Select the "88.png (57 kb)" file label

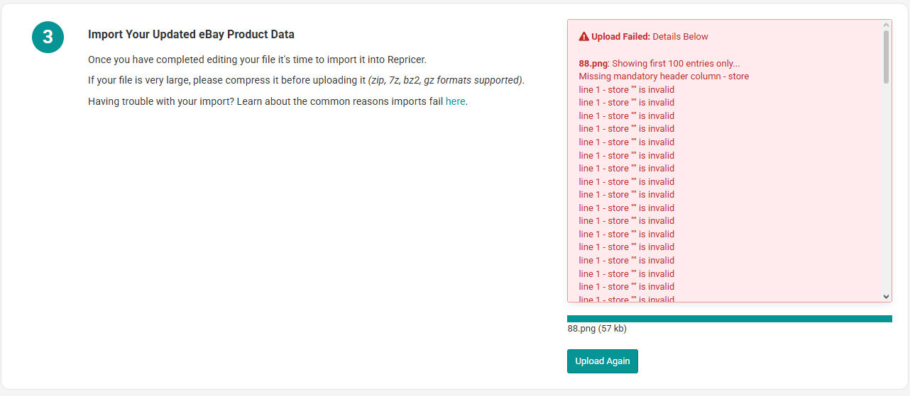[597, 329]
